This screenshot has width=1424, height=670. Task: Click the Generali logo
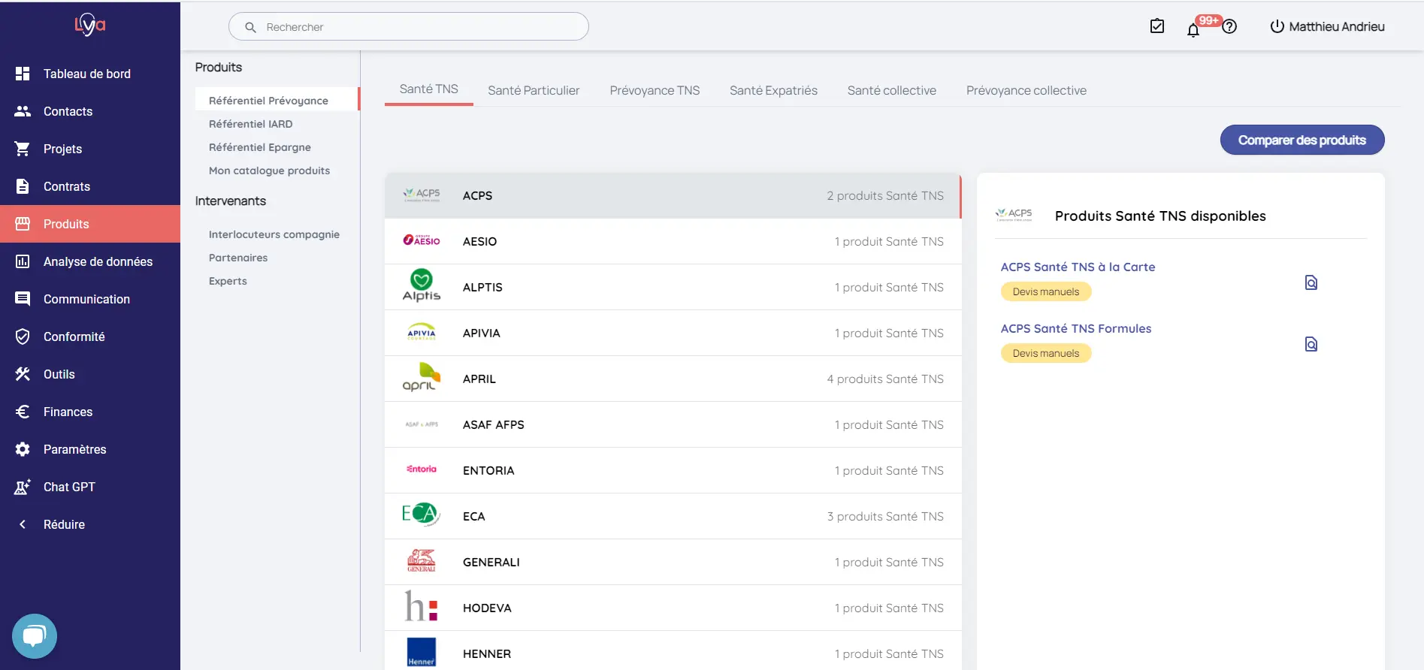[x=422, y=560]
